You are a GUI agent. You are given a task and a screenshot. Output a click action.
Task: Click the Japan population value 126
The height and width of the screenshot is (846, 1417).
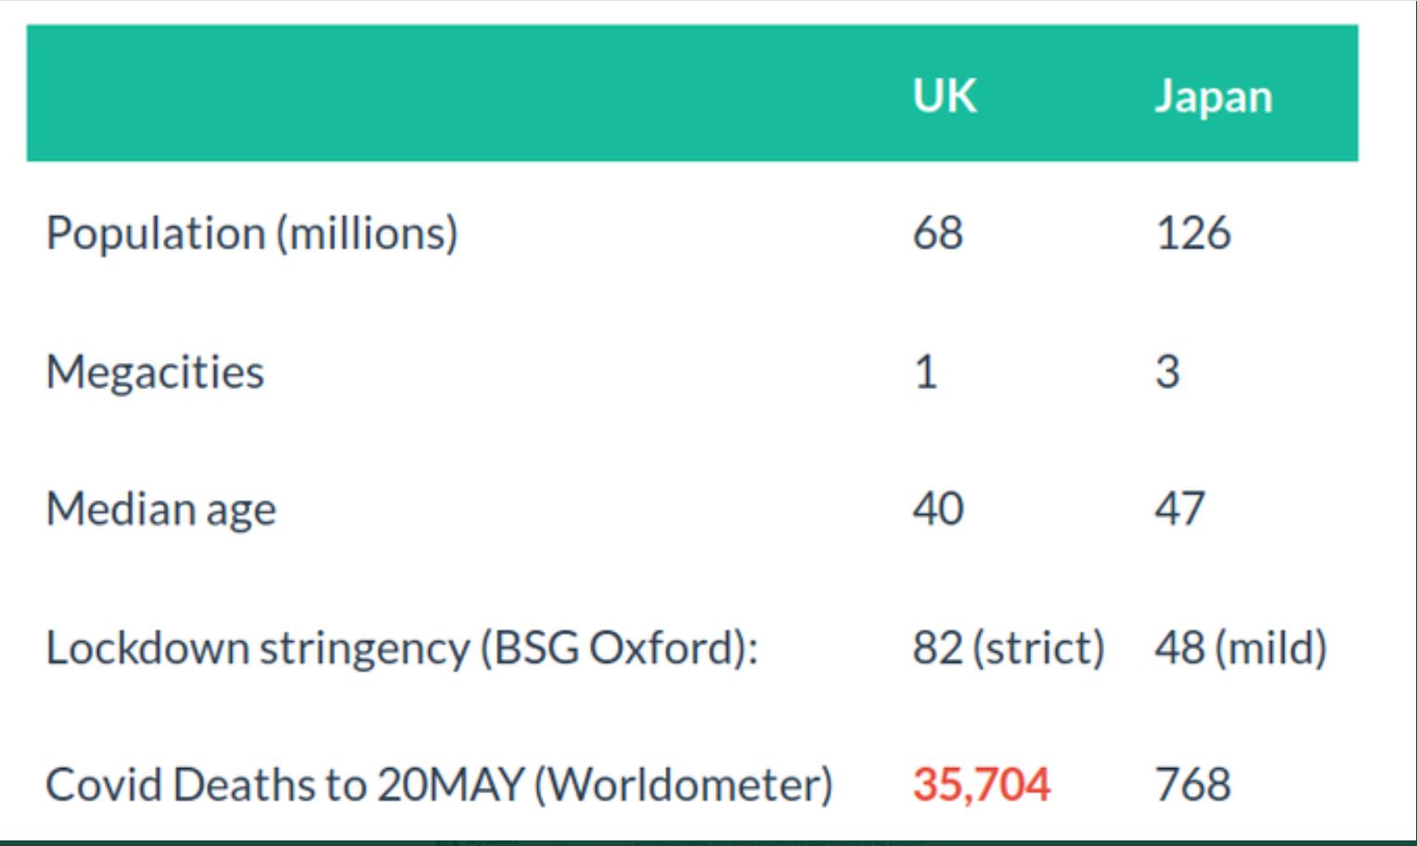tap(1192, 233)
